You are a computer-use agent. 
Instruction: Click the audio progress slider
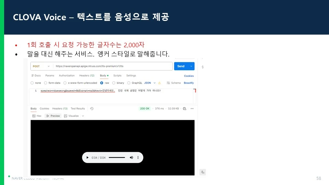click(x=117, y=158)
